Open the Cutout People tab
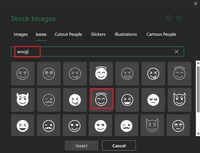The image size is (200, 153). click(x=68, y=34)
